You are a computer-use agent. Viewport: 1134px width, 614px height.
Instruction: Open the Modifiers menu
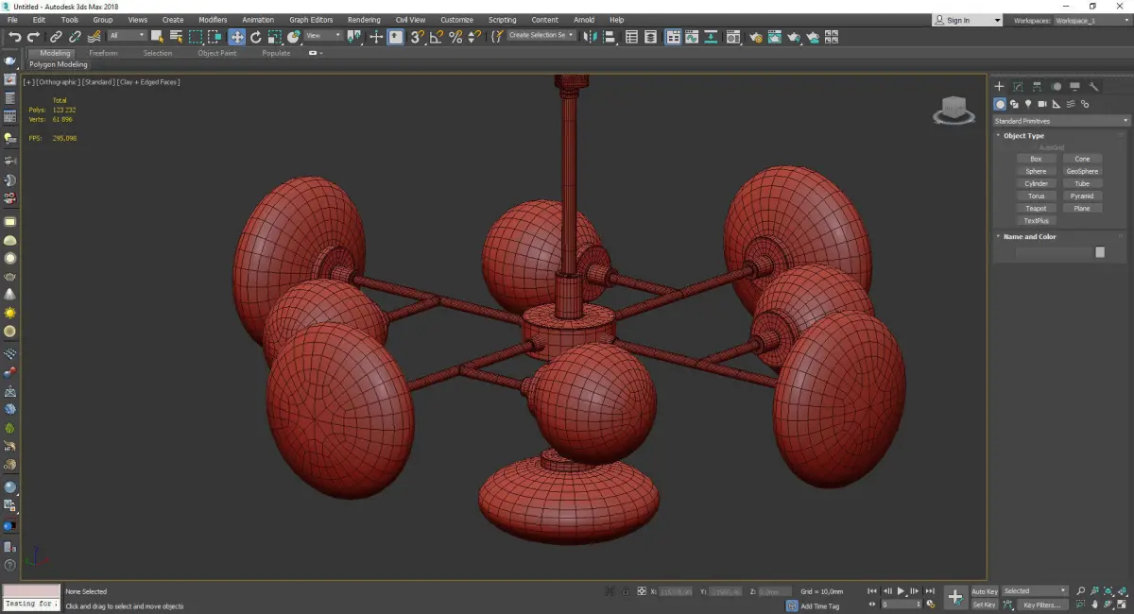coord(213,20)
